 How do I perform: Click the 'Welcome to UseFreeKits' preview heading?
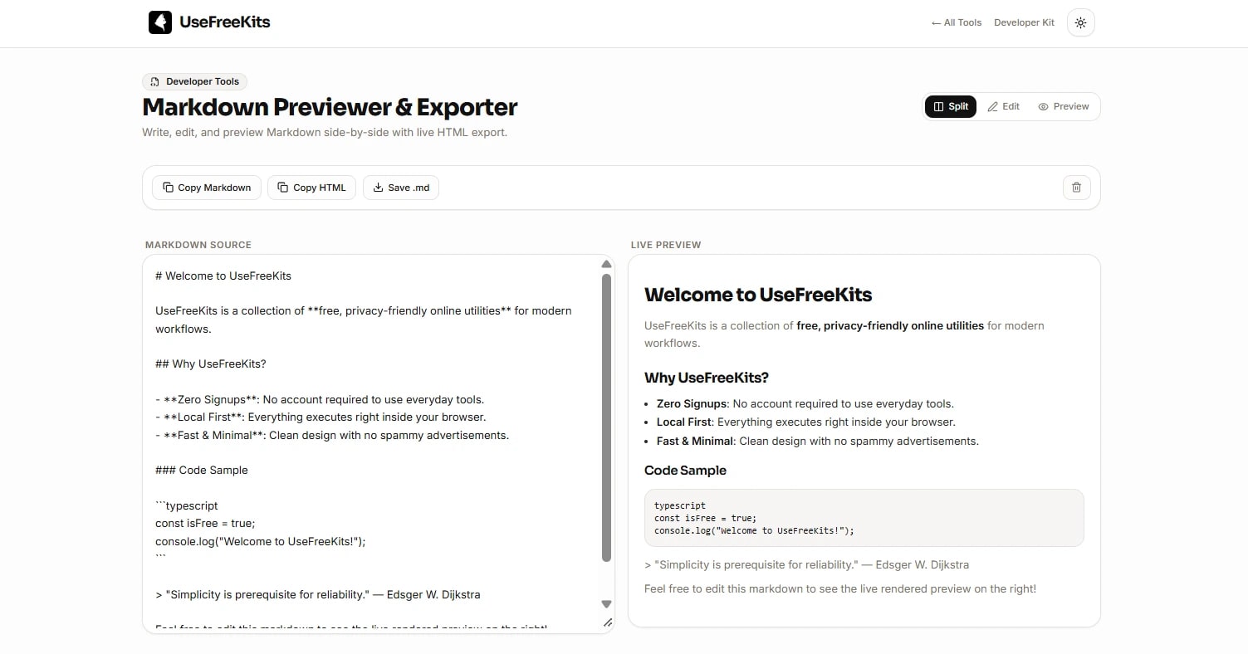758,295
